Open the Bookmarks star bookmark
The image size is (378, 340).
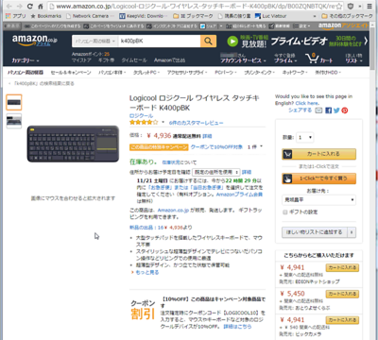point(46,16)
